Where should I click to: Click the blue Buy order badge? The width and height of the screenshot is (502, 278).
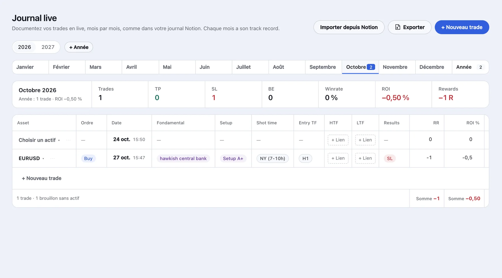[x=88, y=158]
